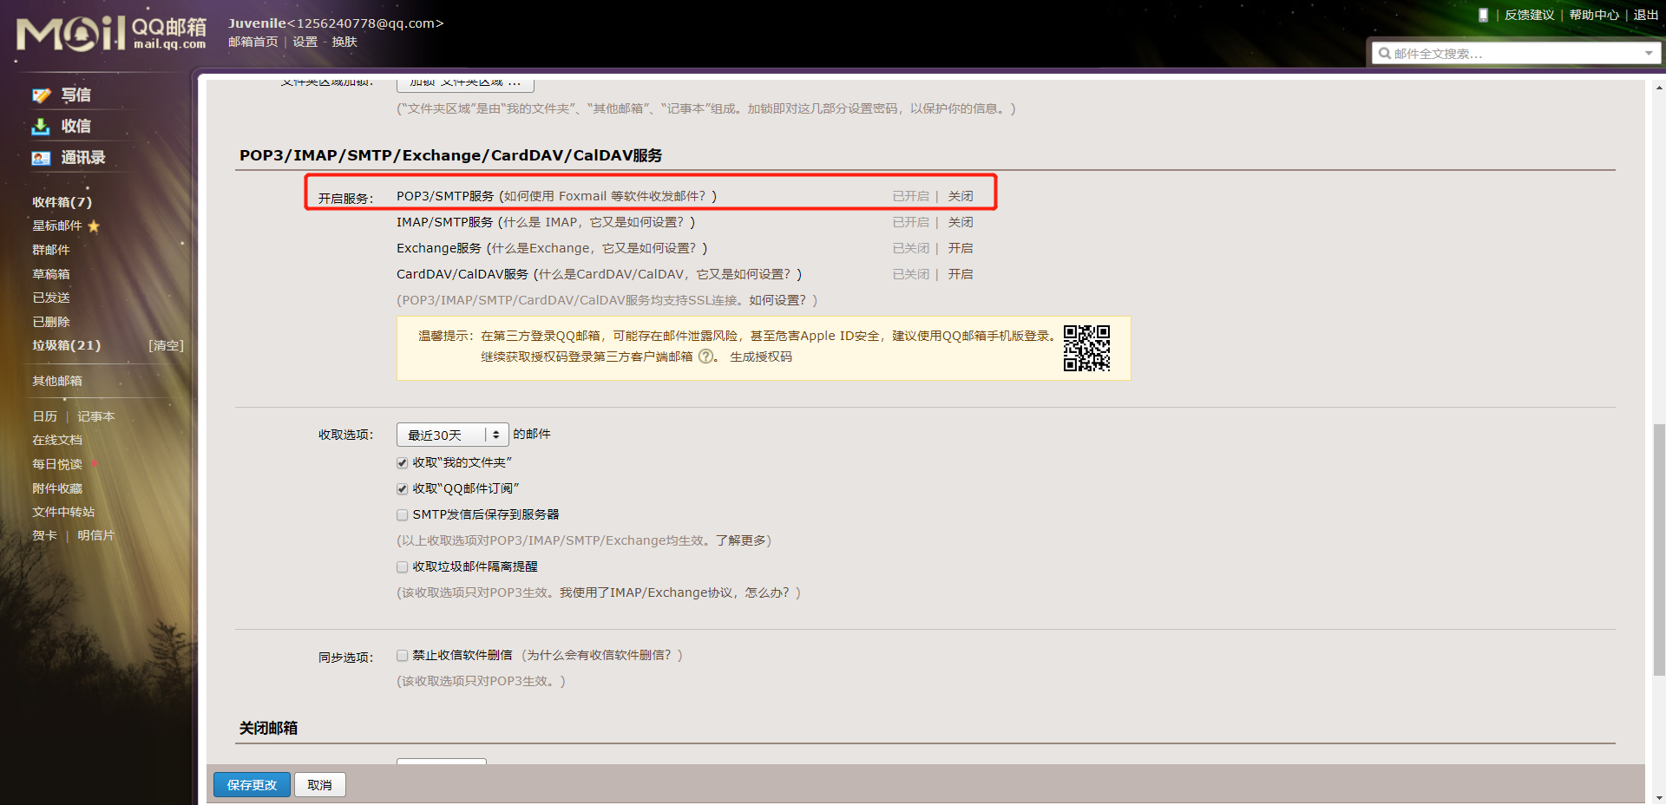Viewport: 1666px width, 805px height.
Task: Click the star icon beside 星标邮件
Action: [x=94, y=226]
